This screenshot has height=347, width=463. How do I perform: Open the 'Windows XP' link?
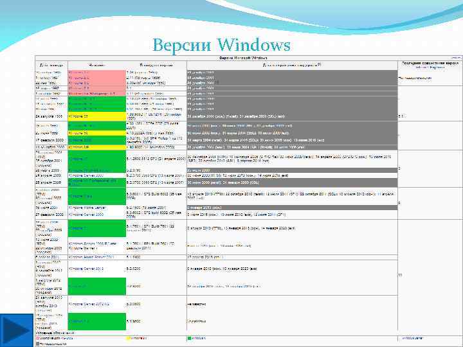point(78,159)
